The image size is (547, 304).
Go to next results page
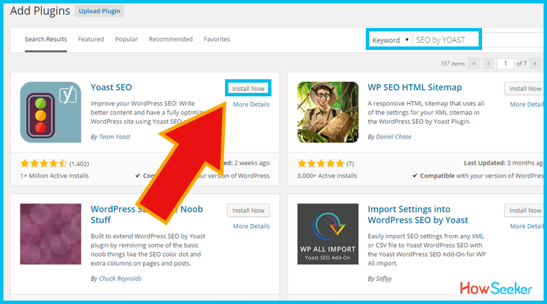coord(535,64)
